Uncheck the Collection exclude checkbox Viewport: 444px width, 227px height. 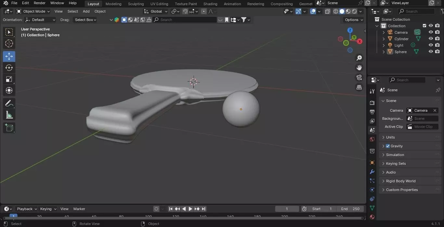click(x=424, y=26)
